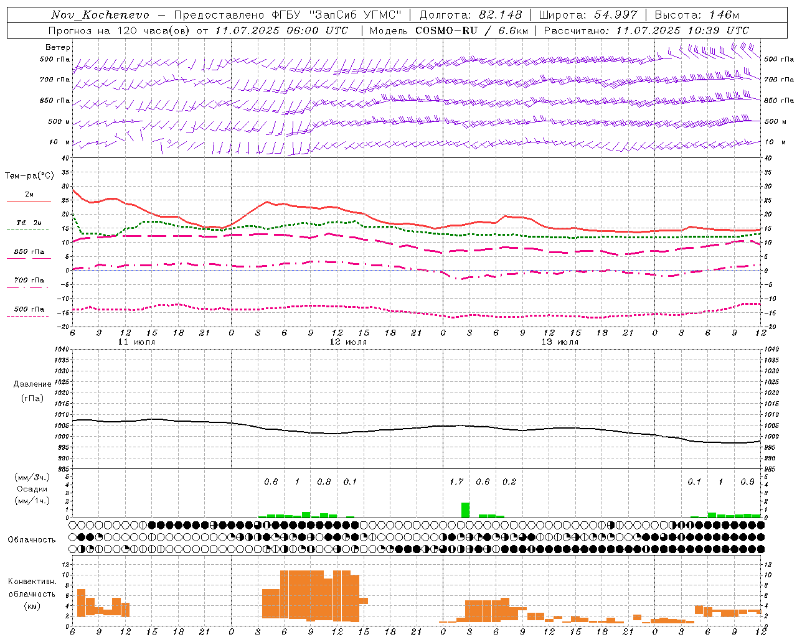Viewport: 797px width, 637px height.
Task: Click the elevation label 'Высота: 146м'
Action: point(697,15)
